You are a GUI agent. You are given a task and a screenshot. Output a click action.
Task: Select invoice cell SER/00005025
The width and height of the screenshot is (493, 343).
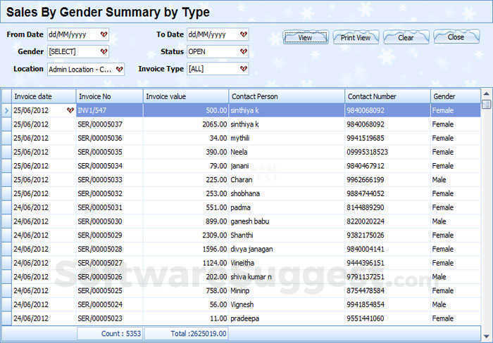pos(110,290)
